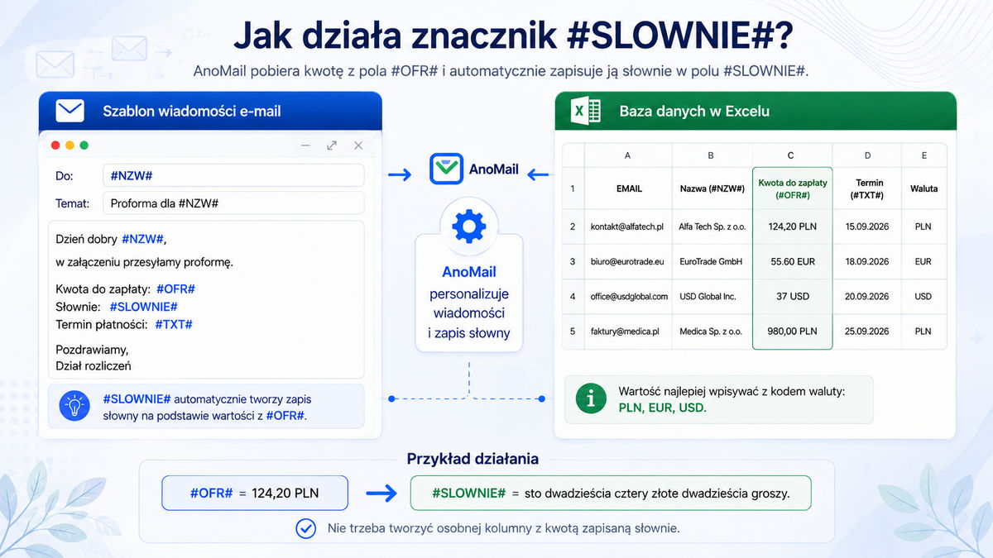Click date cell 18.09.2026
This screenshot has width=993, height=558.
(x=867, y=261)
